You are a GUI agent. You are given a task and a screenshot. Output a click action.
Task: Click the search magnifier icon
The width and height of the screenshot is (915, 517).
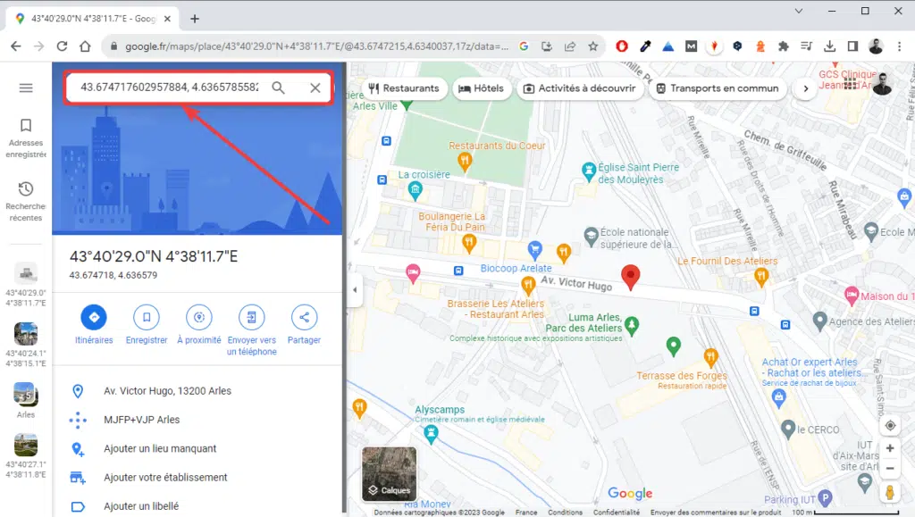click(x=279, y=88)
